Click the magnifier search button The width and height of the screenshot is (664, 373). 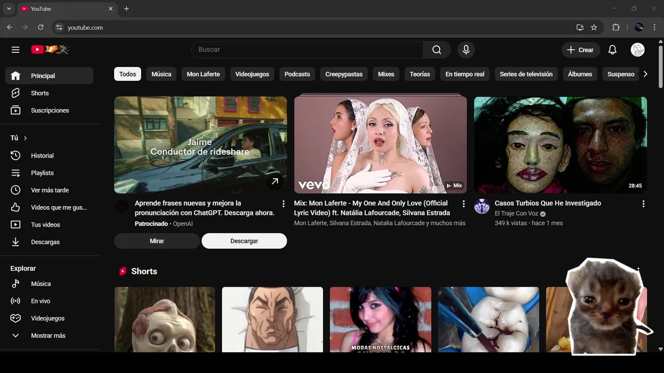437,50
